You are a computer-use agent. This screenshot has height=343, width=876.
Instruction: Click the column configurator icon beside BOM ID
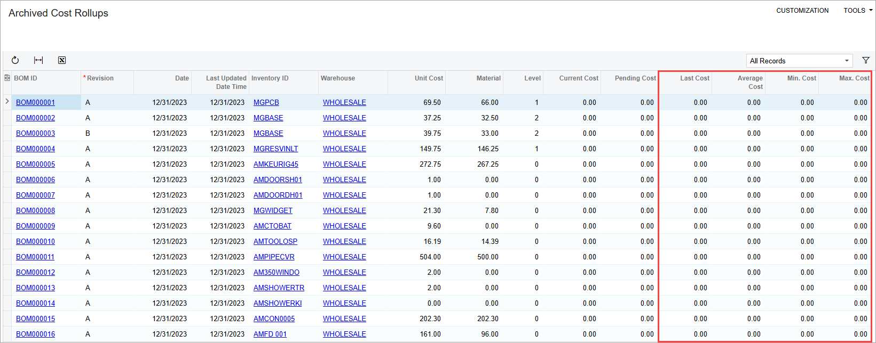coord(7,78)
